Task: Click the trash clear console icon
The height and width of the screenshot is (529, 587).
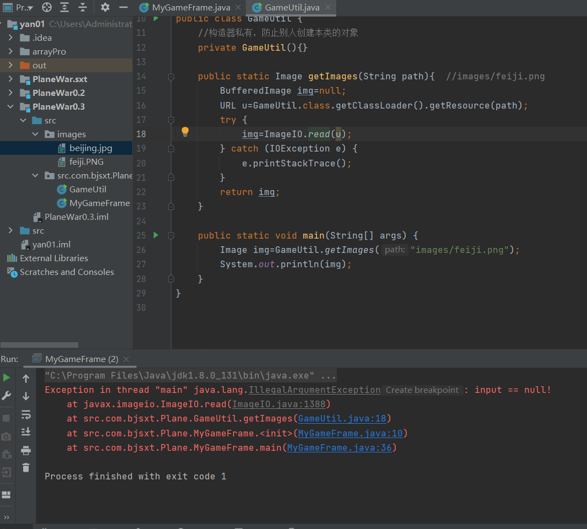Action: (26, 468)
